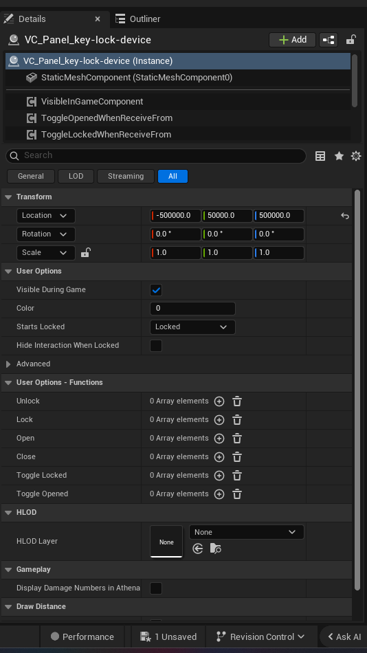The image size is (367, 653).
Task: Click the HLOD Layer None thumbnail
Action: point(166,542)
